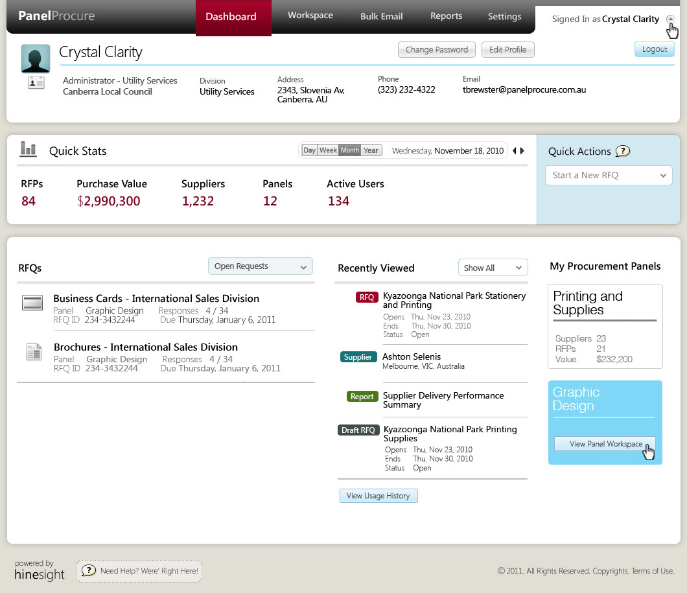Open the Show All recently viewed dropdown
687x593 pixels.
coord(493,268)
